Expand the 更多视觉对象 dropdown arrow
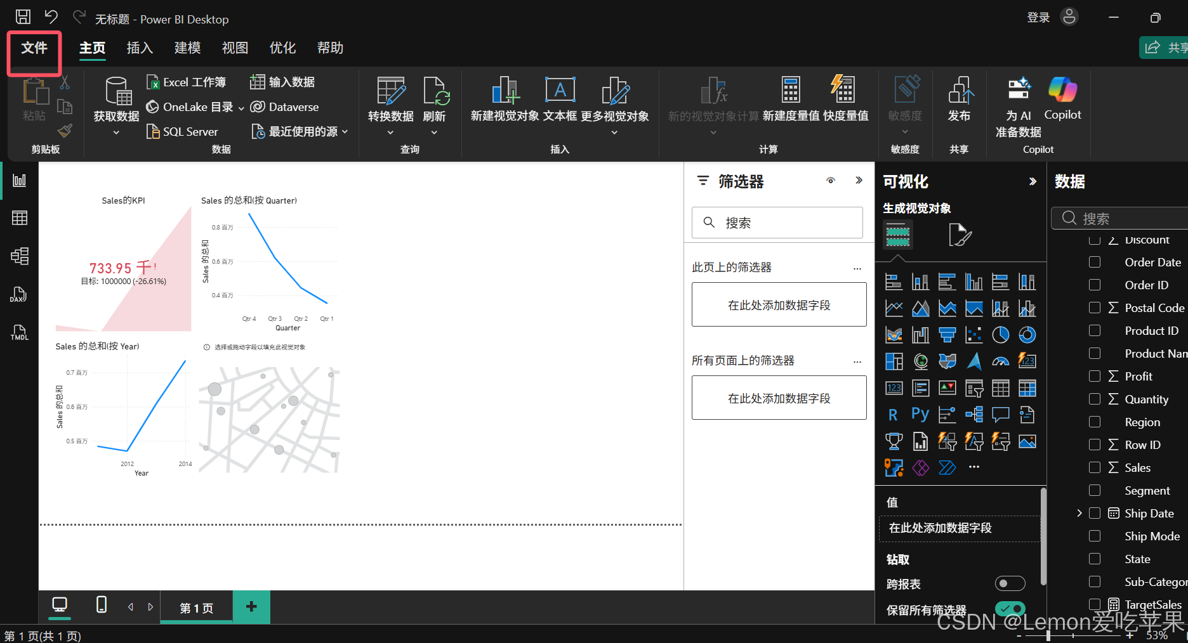 614,133
